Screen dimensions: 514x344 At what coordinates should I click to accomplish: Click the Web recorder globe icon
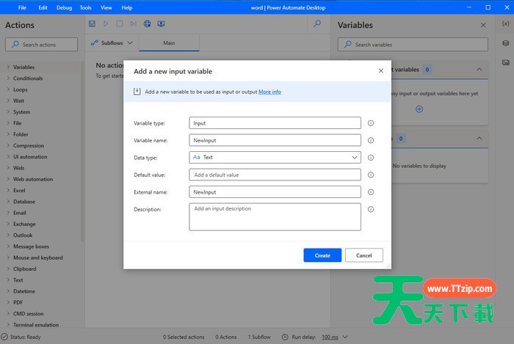(148, 24)
